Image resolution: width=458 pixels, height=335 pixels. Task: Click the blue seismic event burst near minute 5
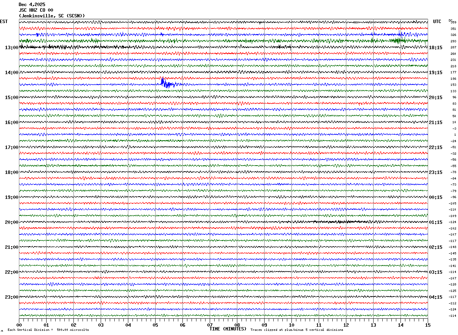[x=167, y=83]
